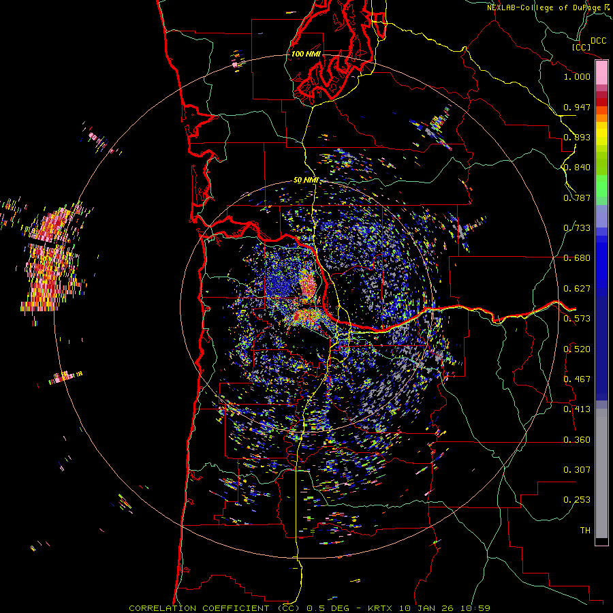Click the 50 NMI range ring label
This screenshot has width=613, height=613.
pyautogui.click(x=306, y=180)
